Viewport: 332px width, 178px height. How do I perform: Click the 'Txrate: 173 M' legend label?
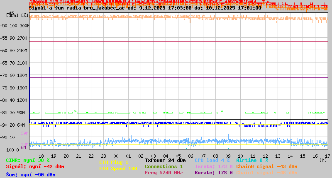[x=214, y=166]
